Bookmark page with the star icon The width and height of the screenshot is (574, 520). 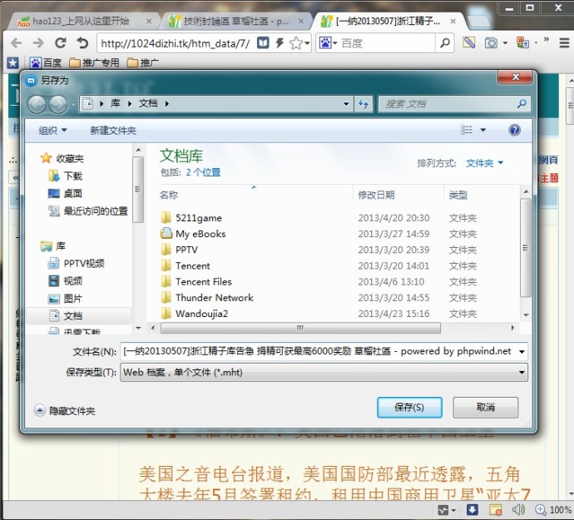[x=296, y=43]
